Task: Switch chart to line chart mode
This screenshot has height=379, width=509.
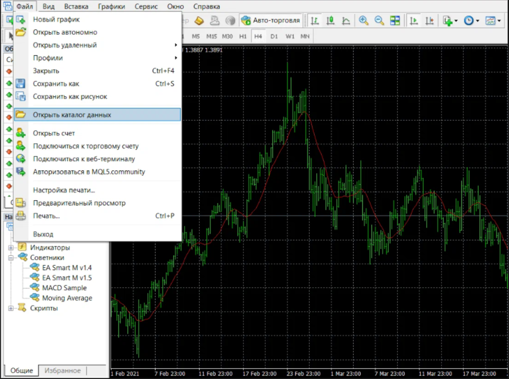Action: [346, 21]
